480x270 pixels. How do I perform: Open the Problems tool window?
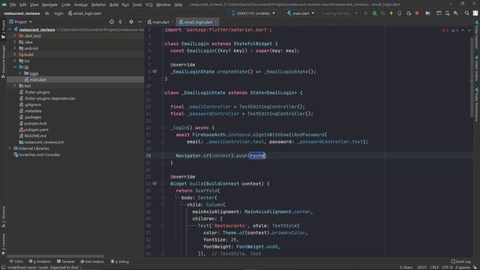click(40, 262)
